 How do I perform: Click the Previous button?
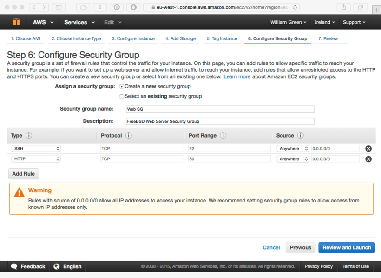(x=301, y=247)
